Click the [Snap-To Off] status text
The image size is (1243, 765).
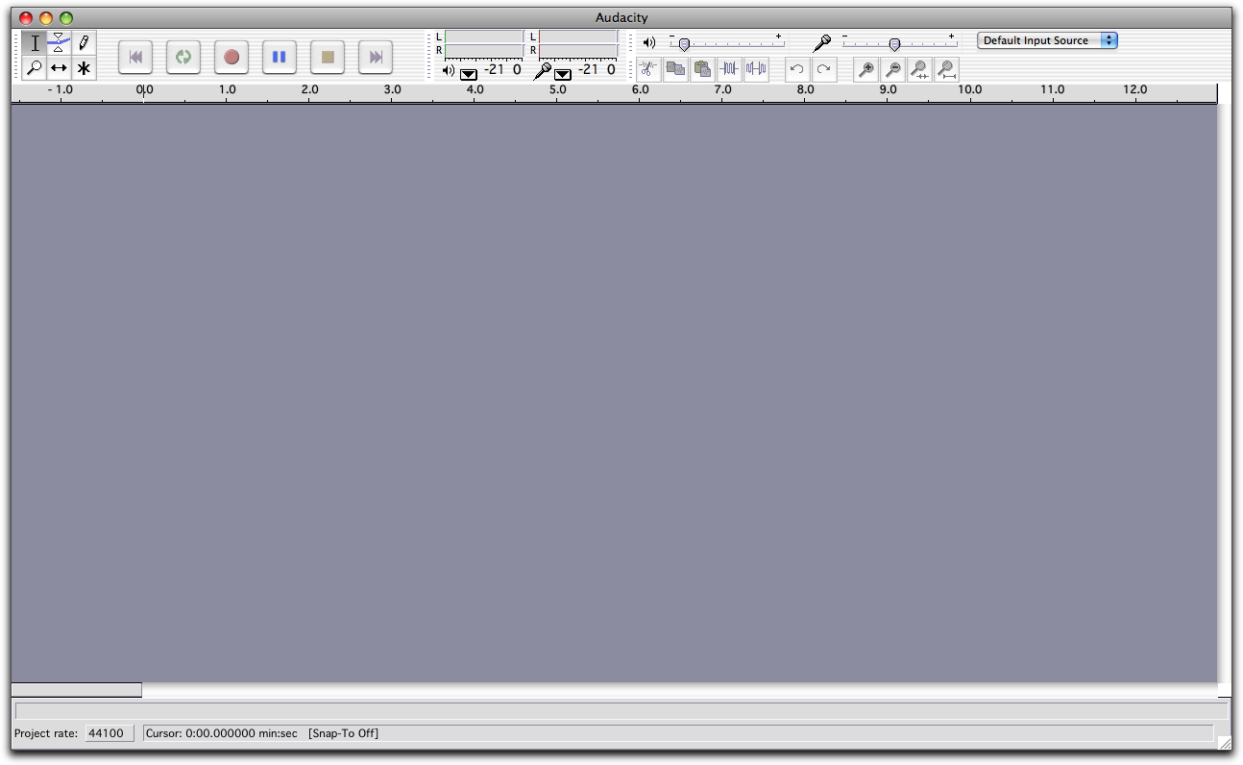(x=344, y=733)
